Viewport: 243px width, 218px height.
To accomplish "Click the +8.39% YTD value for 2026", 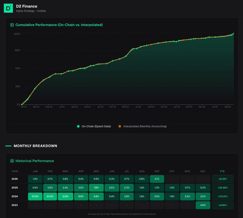I will click(223, 179).
